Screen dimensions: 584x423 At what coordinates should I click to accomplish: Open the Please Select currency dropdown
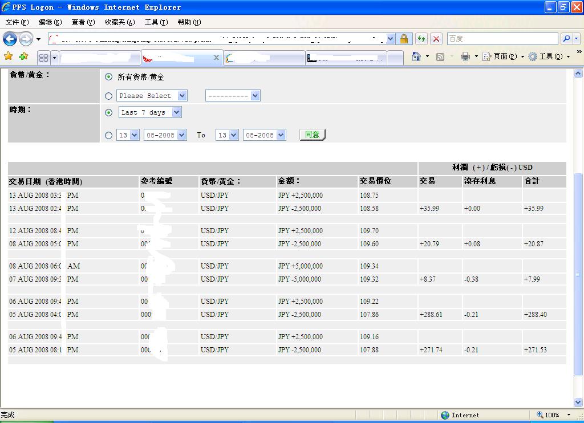[x=152, y=96]
